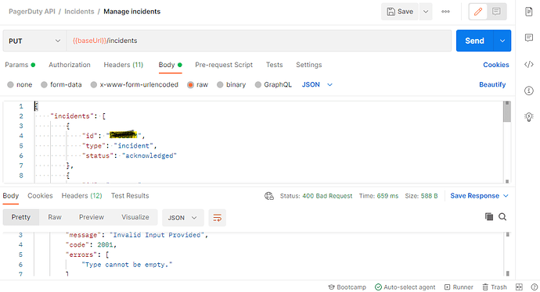This screenshot has height=292, width=540.
Task: Click the response pane vertical scrollbar
Action: point(508,255)
